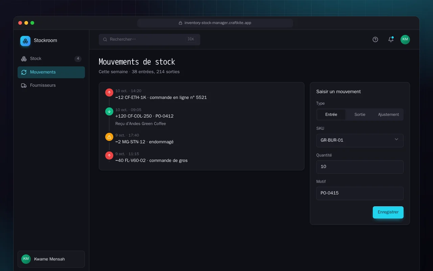The width and height of the screenshot is (433, 271).
Task: Open the notifications bell
Action: (391, 39)
